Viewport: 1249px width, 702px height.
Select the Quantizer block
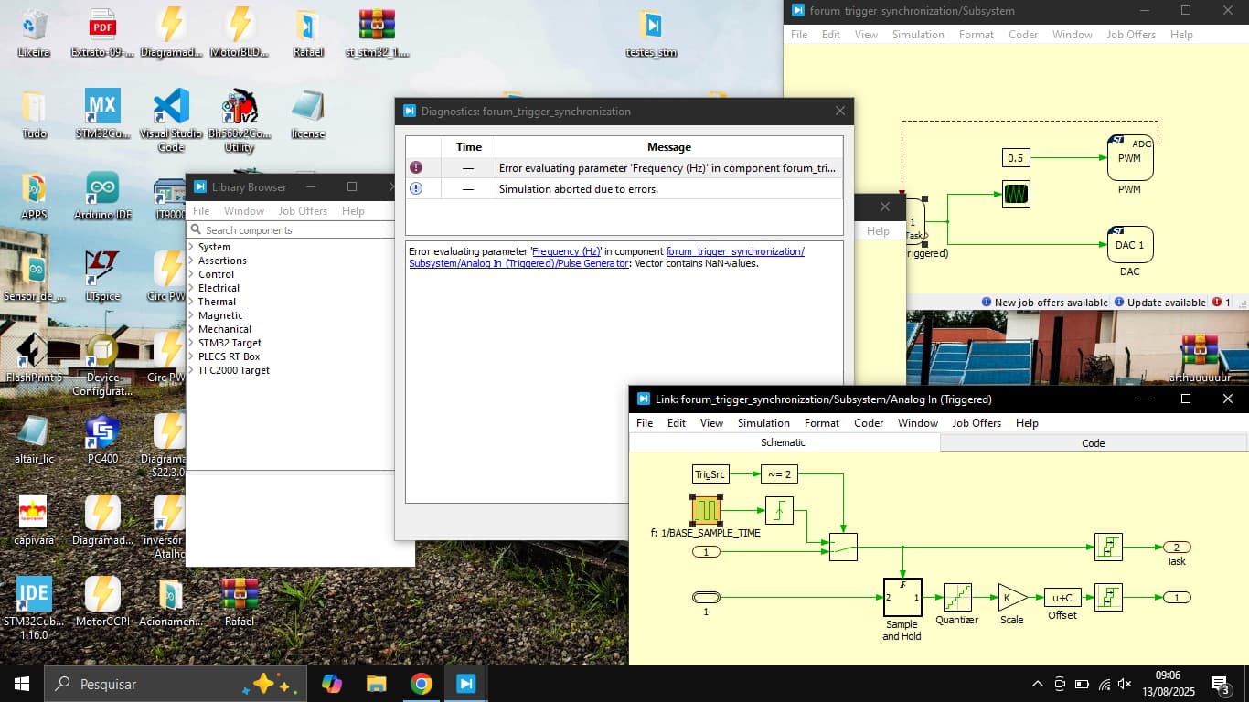coord(957,597)
